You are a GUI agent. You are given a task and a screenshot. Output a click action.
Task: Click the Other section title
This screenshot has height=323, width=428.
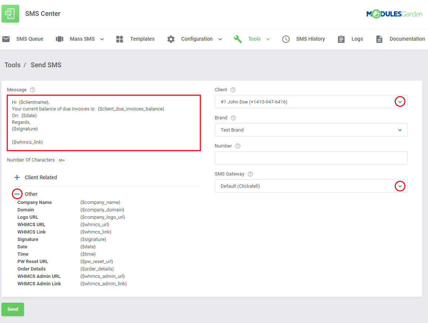pyautogui.click(x=31, y=194)
